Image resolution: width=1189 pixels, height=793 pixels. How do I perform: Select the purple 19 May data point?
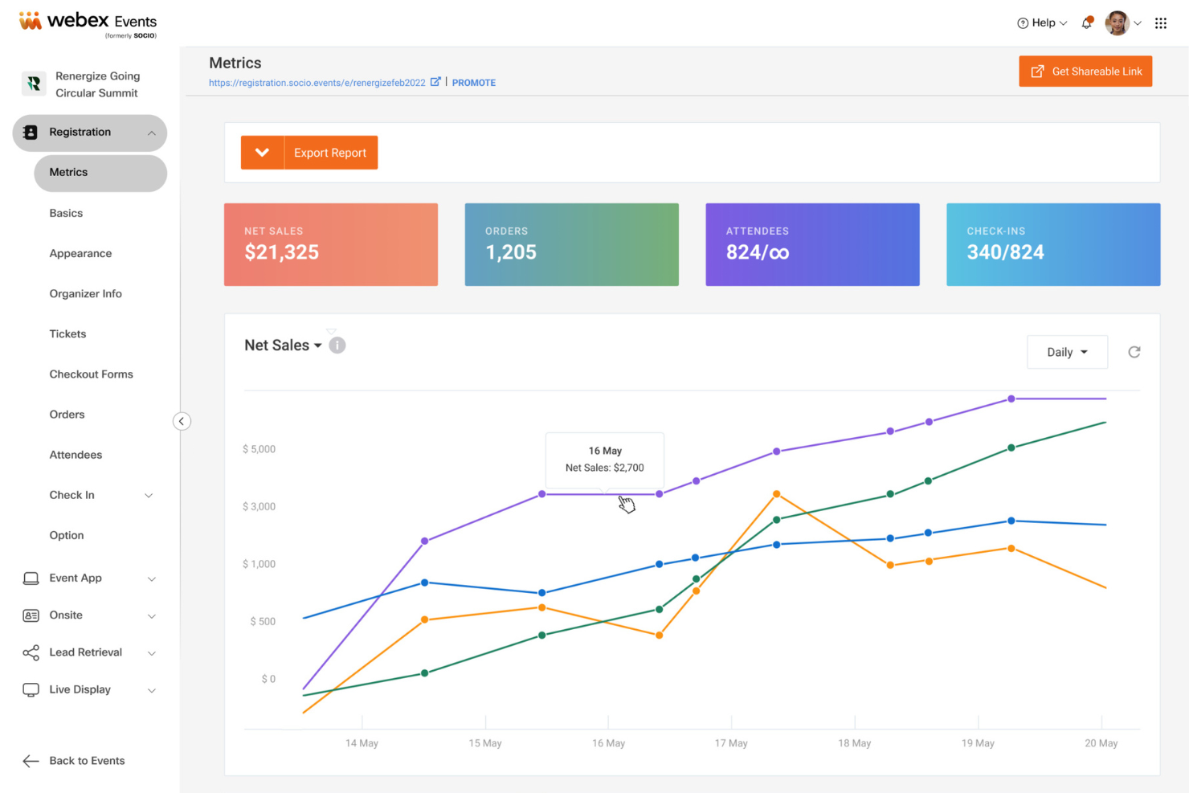pyautogui.click(x=1011, y=399)
